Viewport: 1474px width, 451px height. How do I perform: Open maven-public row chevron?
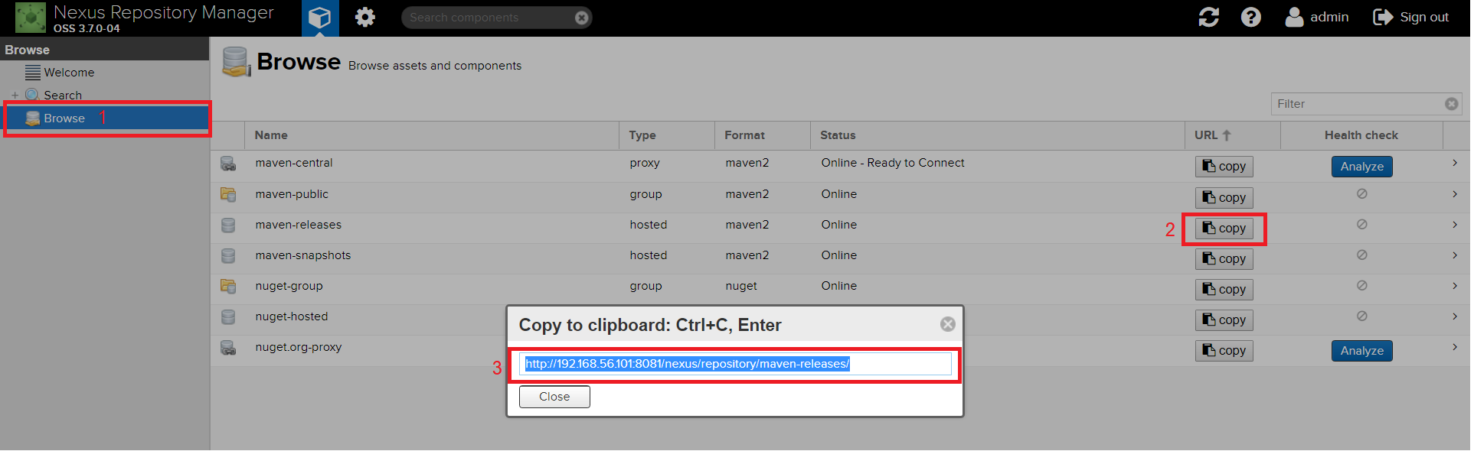tap(1454, 194)
